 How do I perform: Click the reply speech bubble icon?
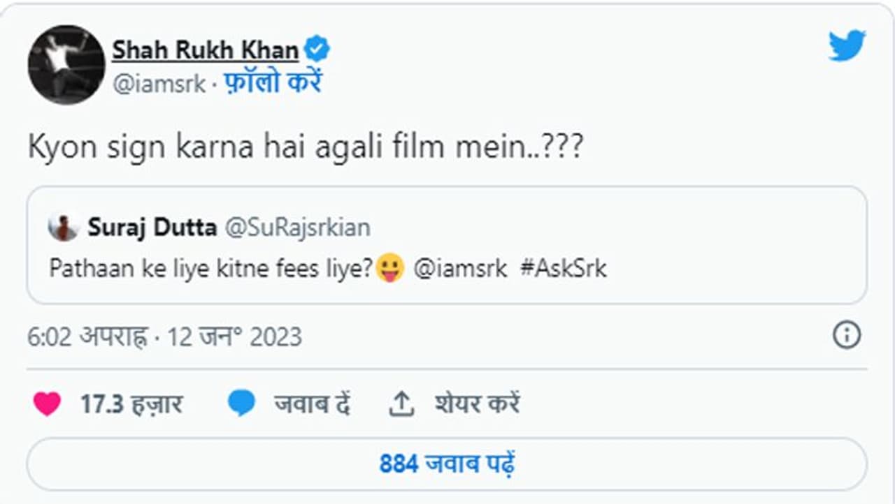pos(241,404)
